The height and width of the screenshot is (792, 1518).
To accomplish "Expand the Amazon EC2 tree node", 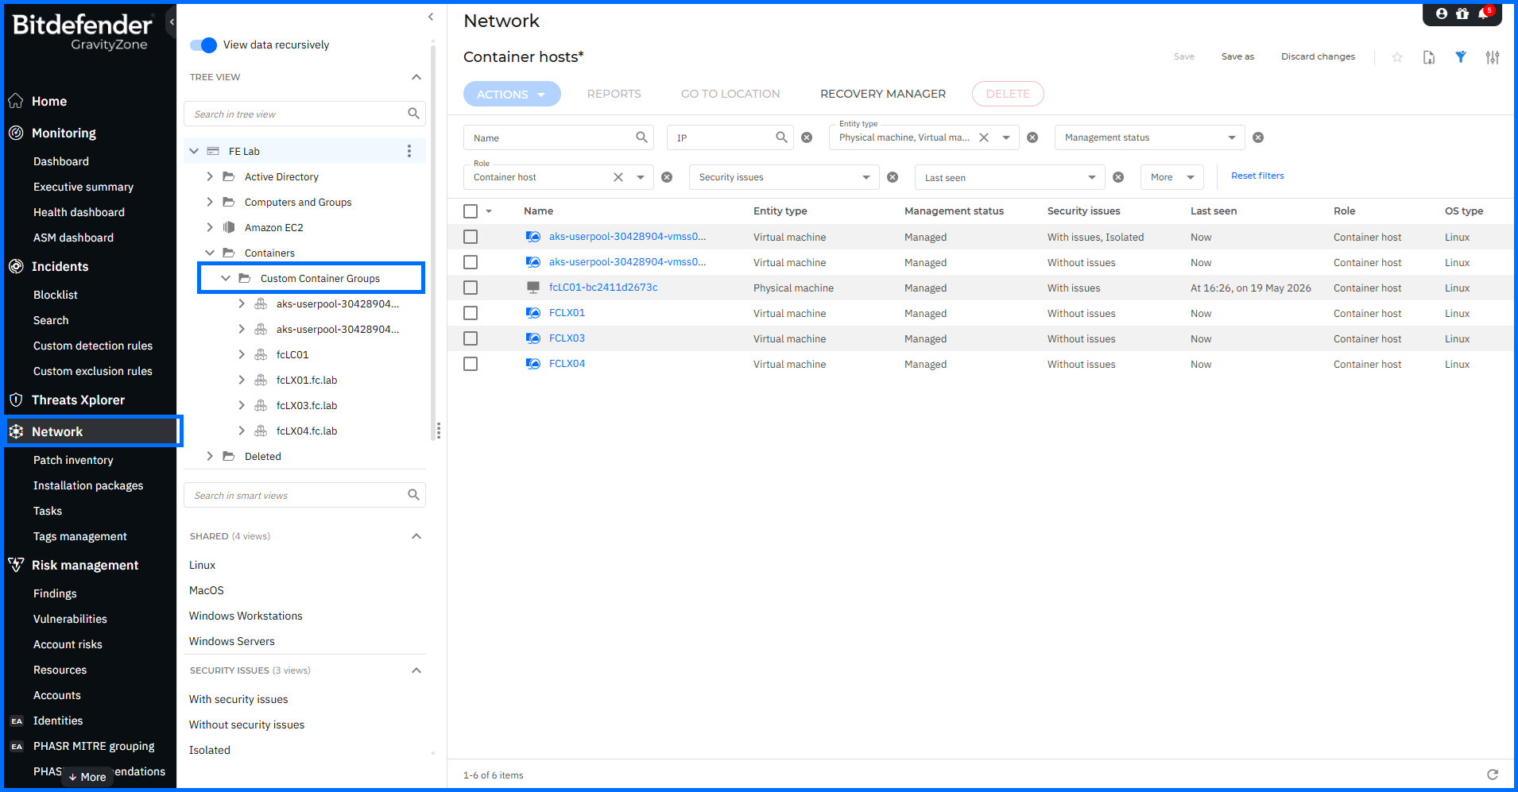I will point(210,227).
